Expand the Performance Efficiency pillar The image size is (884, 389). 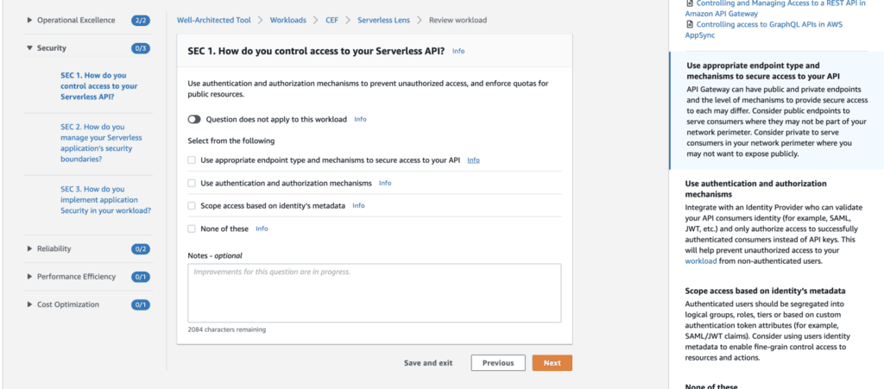31,277
